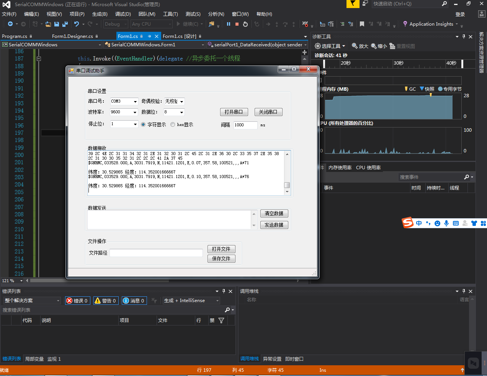Zoom in on the diagnostic timeline (放大)

coord(360,46)
